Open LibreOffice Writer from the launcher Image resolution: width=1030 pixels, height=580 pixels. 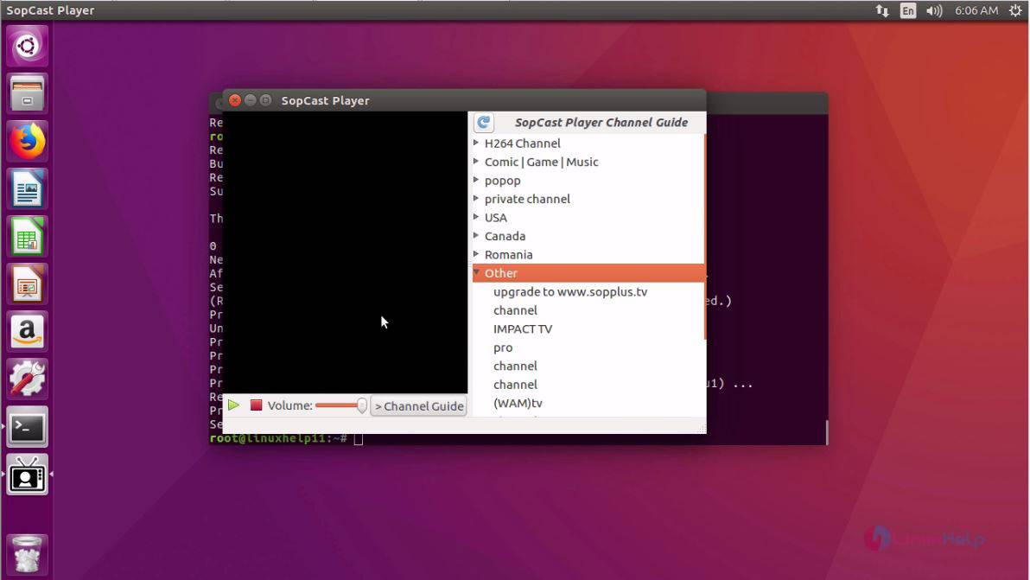tap(27, 189)
